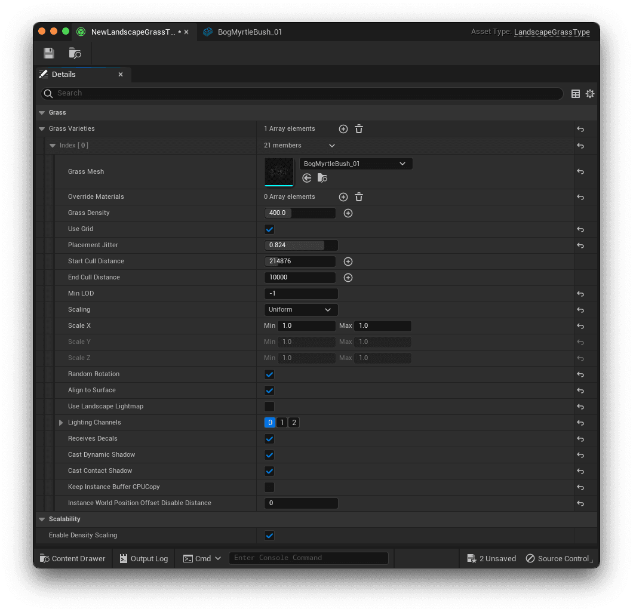Browse to the BogMyrtleBush_01 mesh asset

click(322, 177)
